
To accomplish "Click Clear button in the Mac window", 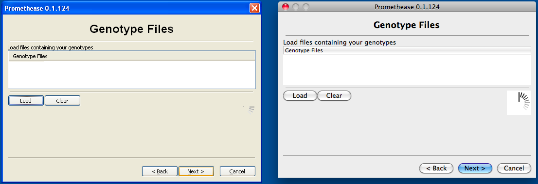I will (x=334, y=95).
